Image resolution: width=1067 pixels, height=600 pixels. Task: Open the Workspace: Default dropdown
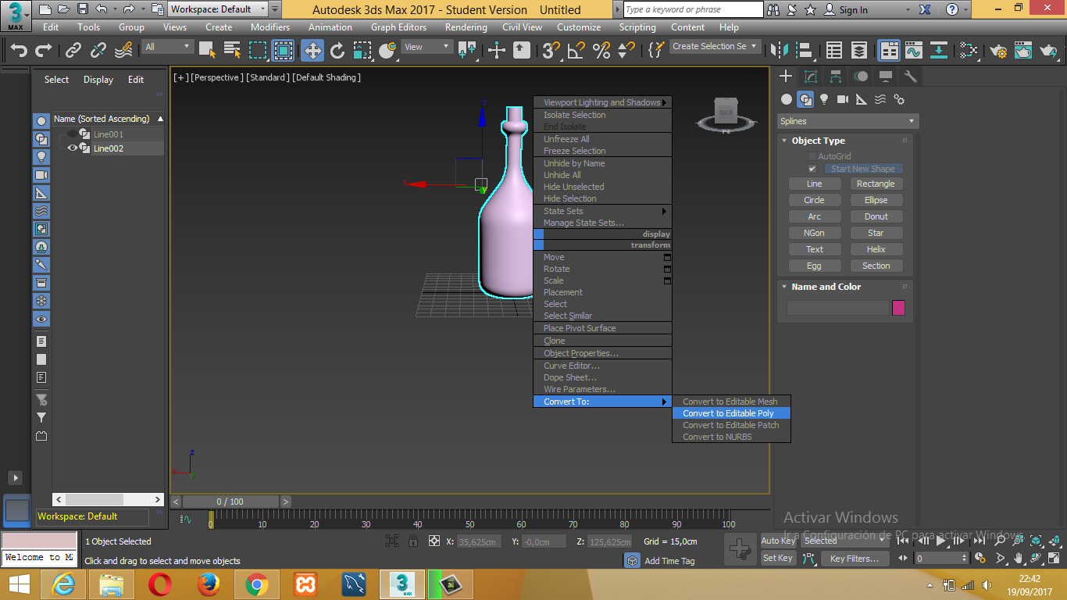click(x=219, y=9)
